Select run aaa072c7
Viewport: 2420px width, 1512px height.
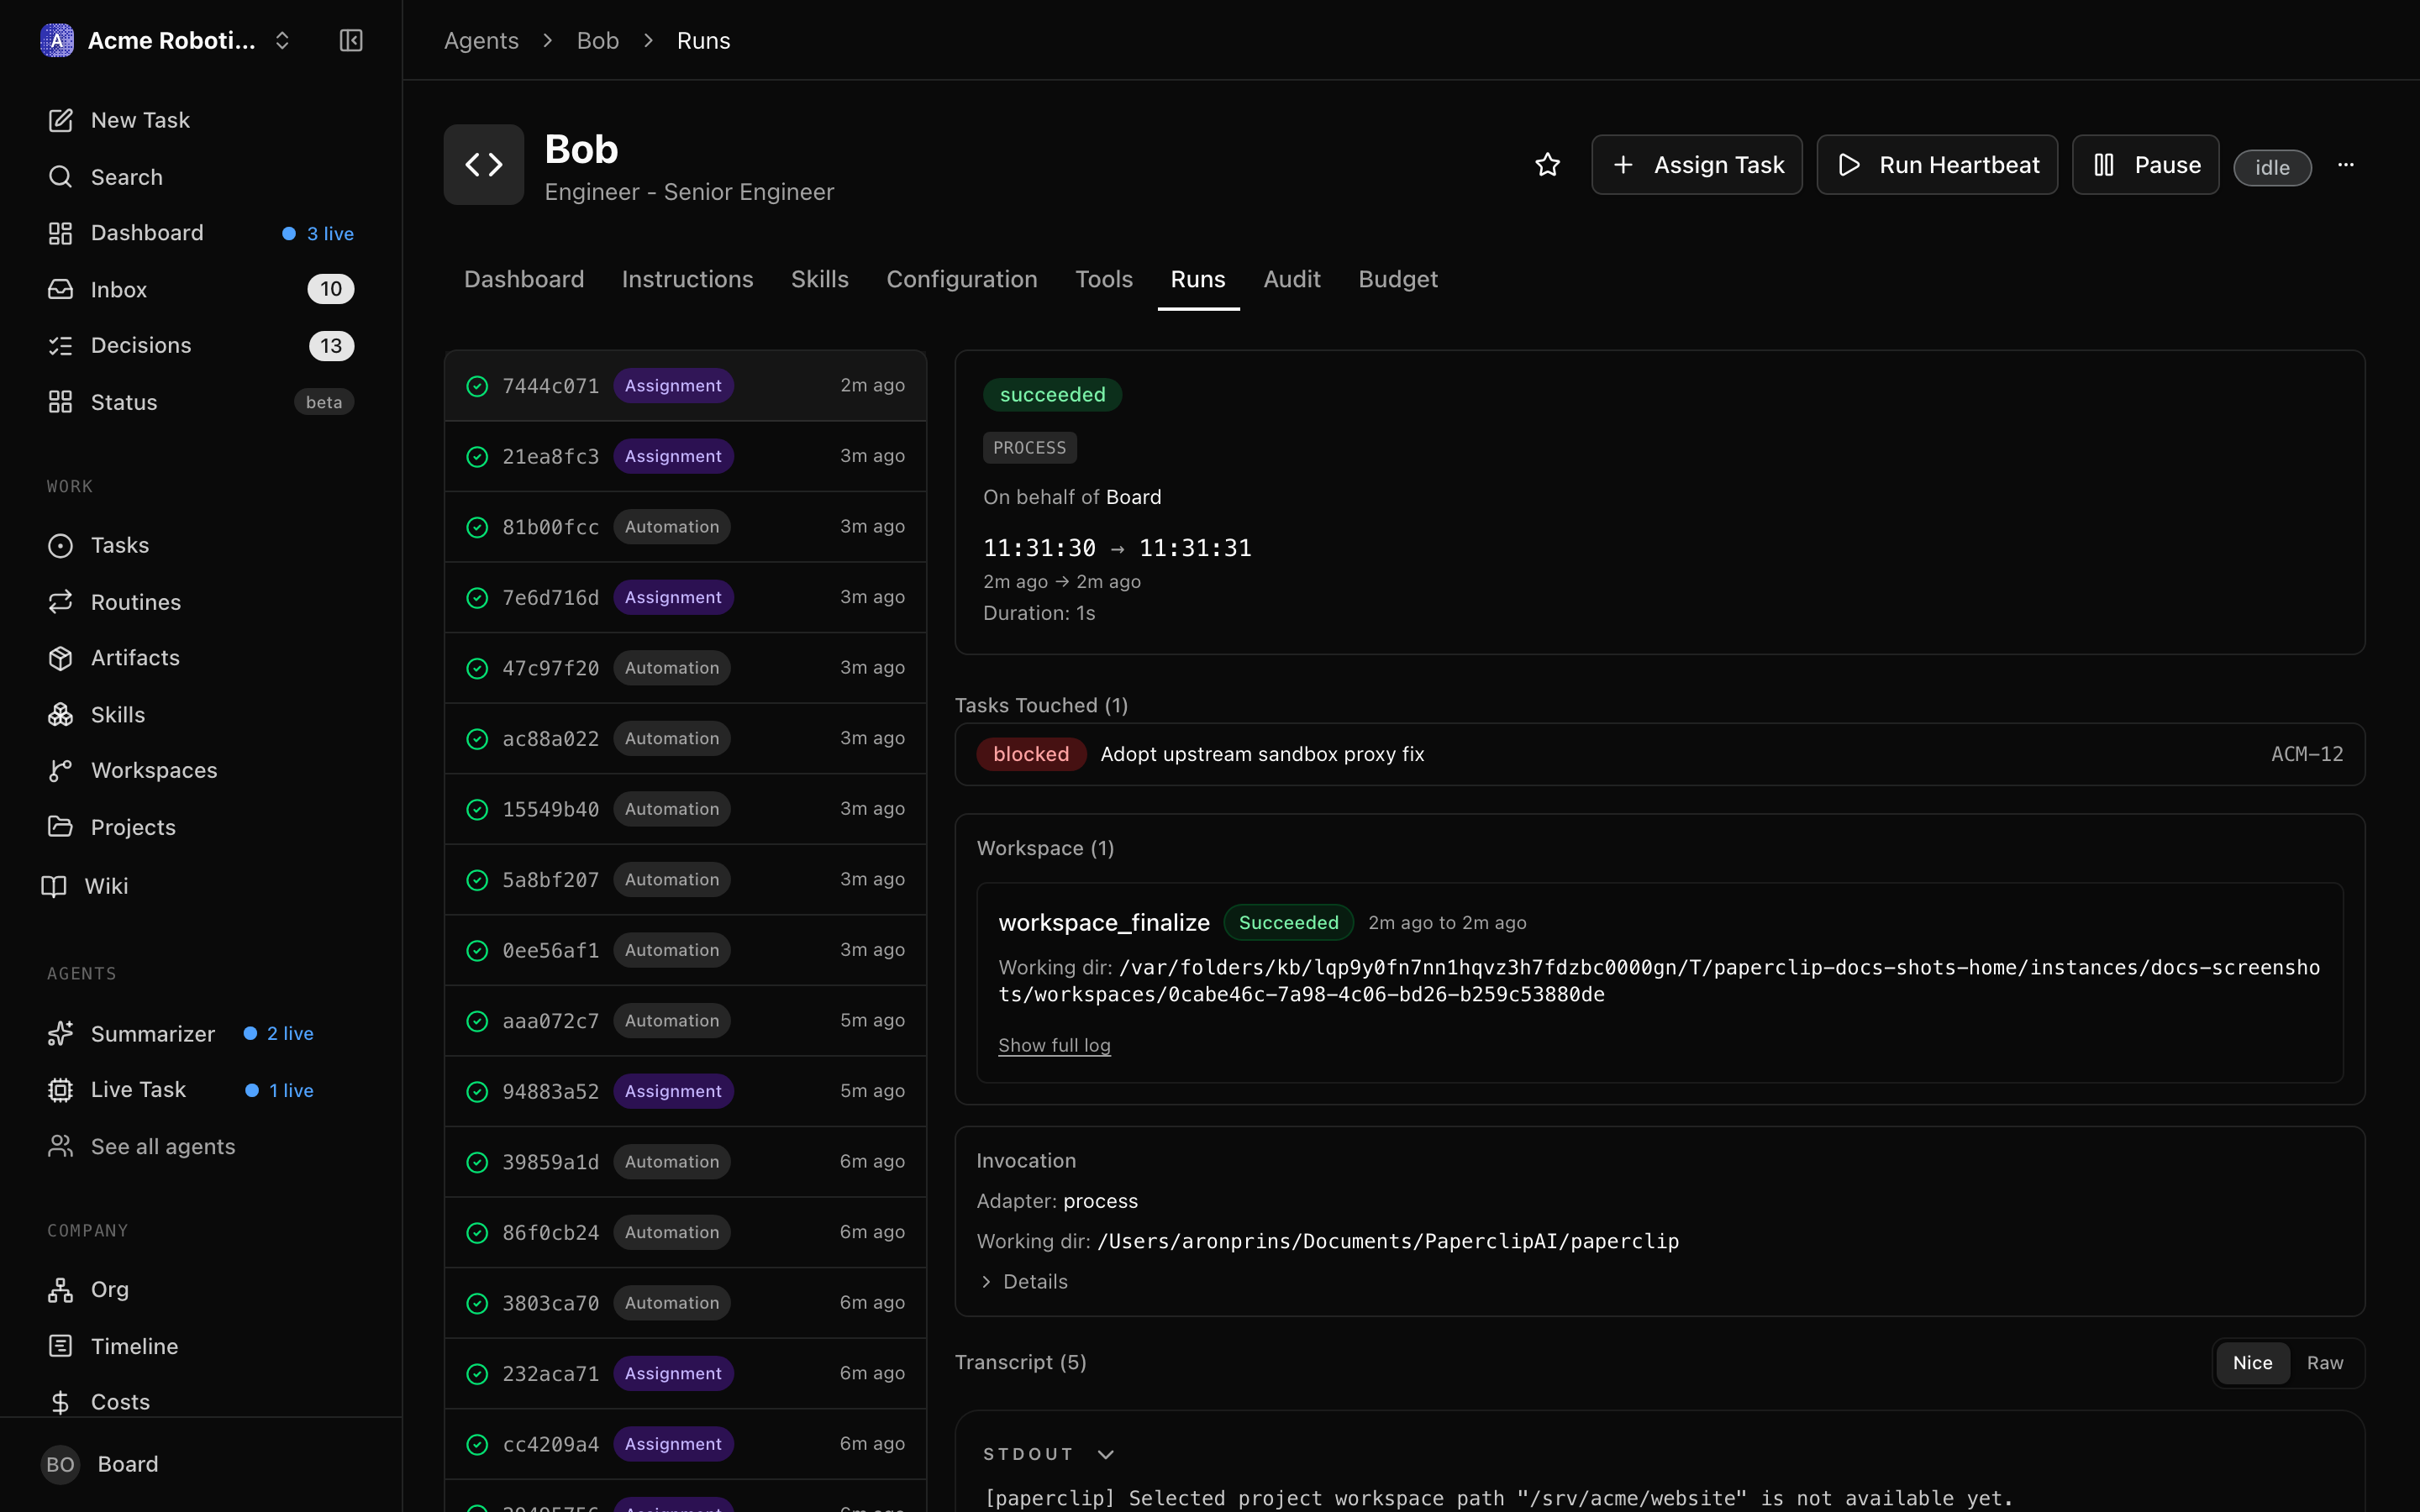click(686, 1021)
